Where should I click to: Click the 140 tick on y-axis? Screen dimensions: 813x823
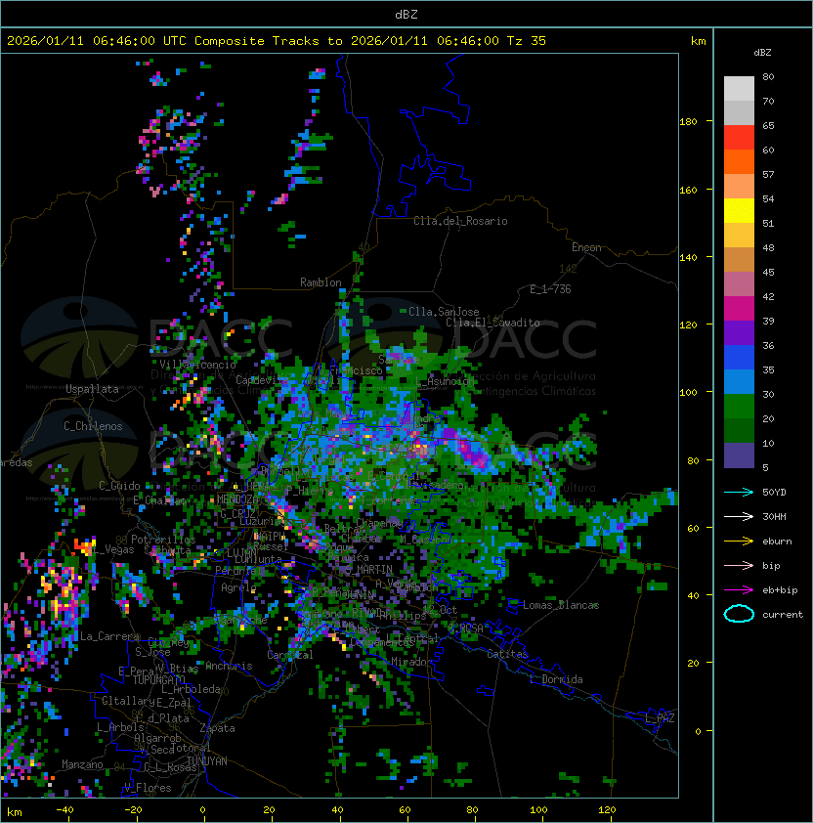click(x=688, y=258)
